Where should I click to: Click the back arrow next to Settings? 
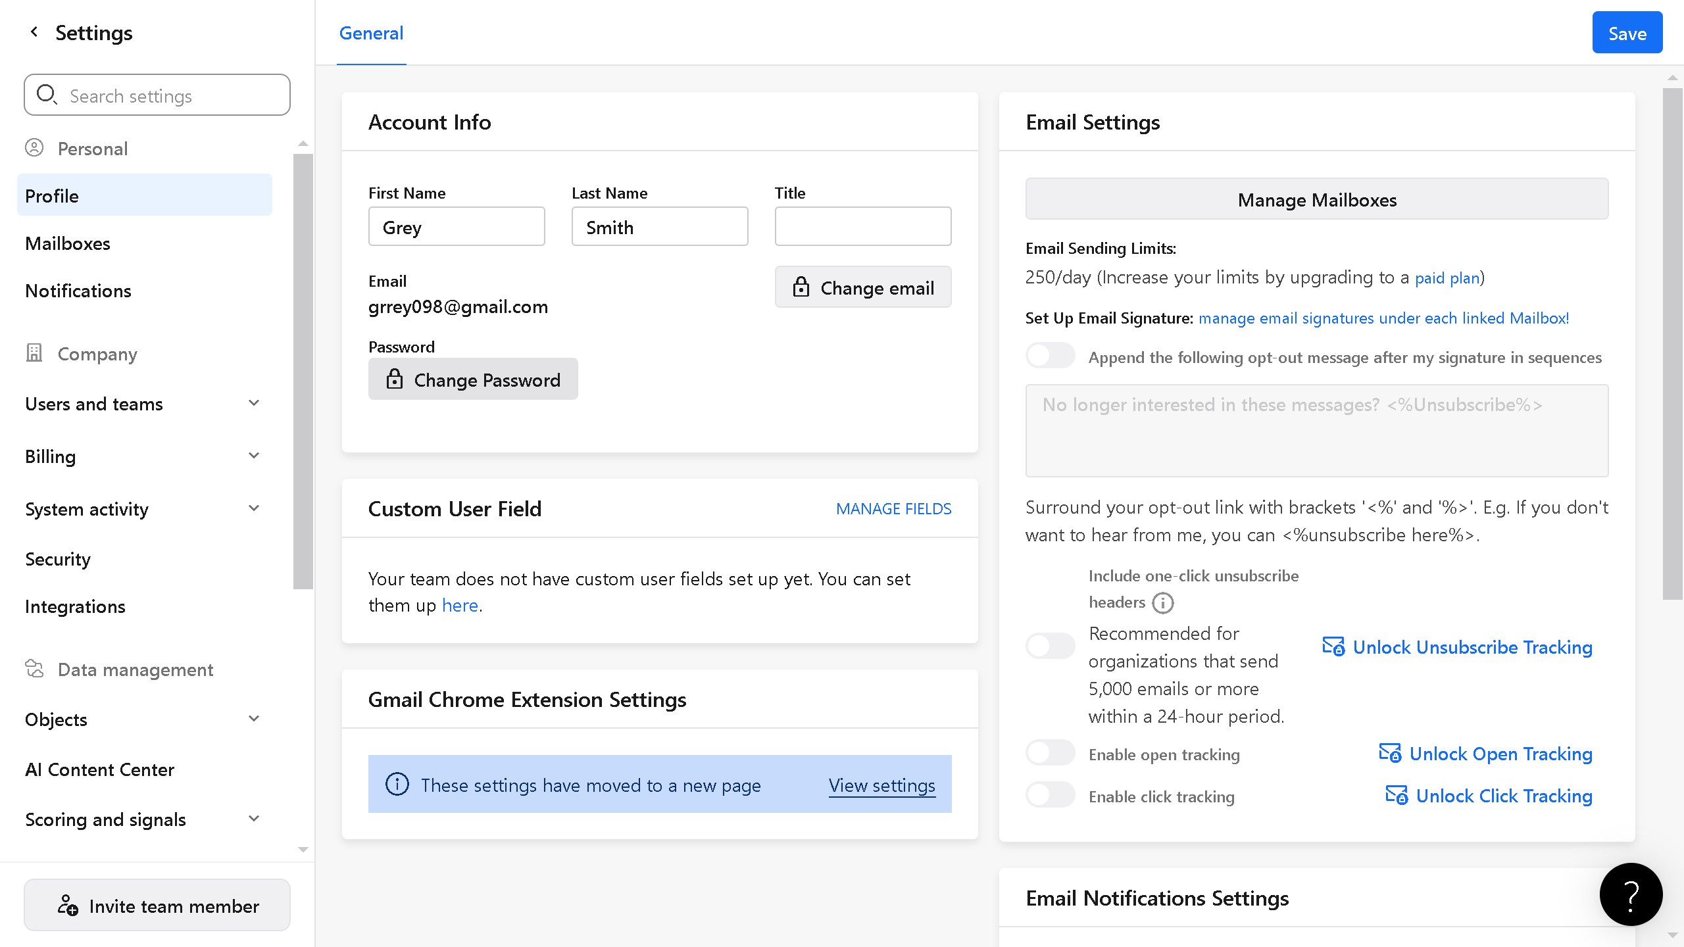pos(34,32)
